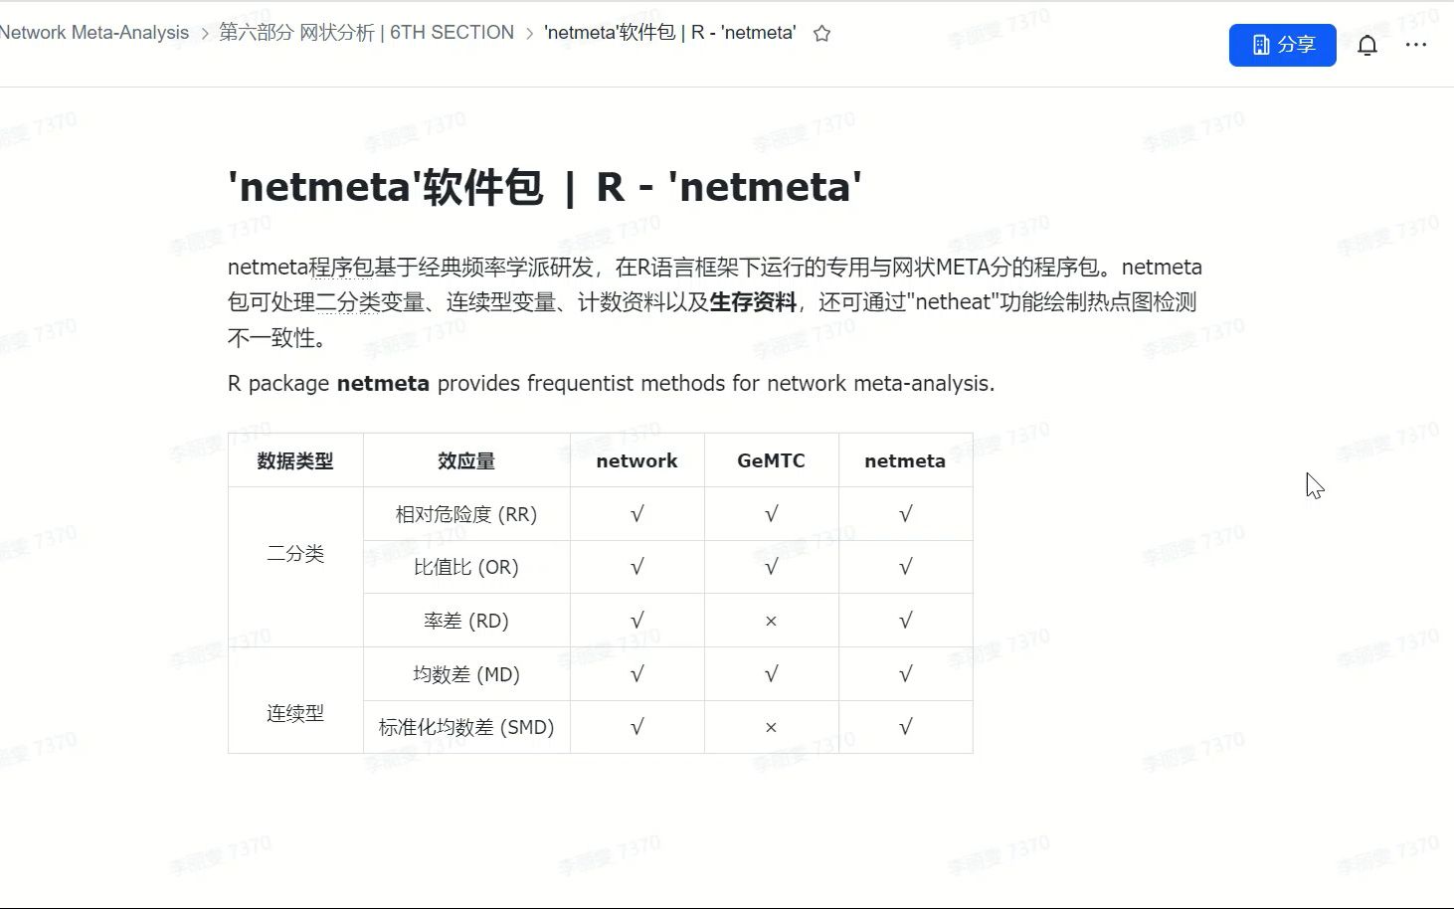Viewport: 1454px width, 909px height.
Task: Click the bold netmeta word in English sentence
Action: (x=383, y=384)
